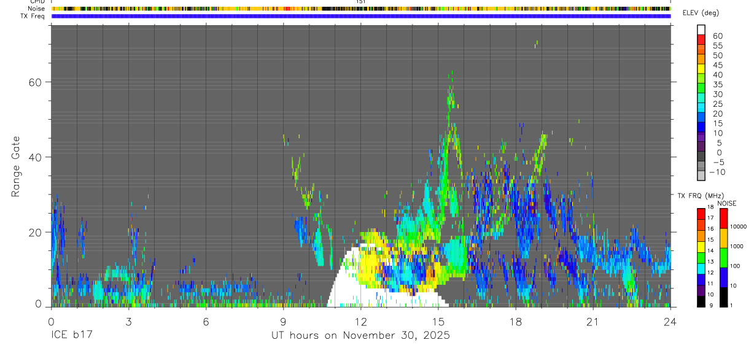Click the black bottom segment of the TX FRQ color bar
Viewport: 754px width, 348px height.
tap(701, 301)
